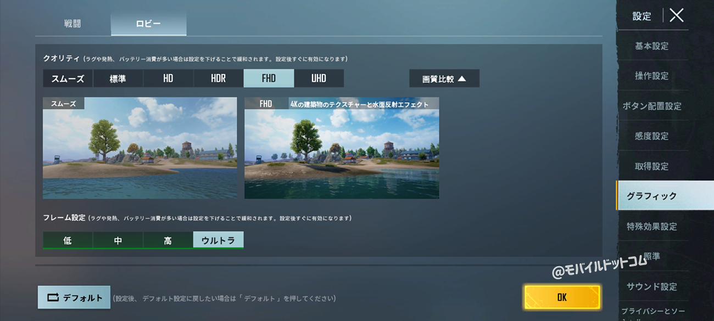The width and height of the screenshot is (714, 321).
Task: Open 照準 settings in sidebar
Action: point(652,256)
